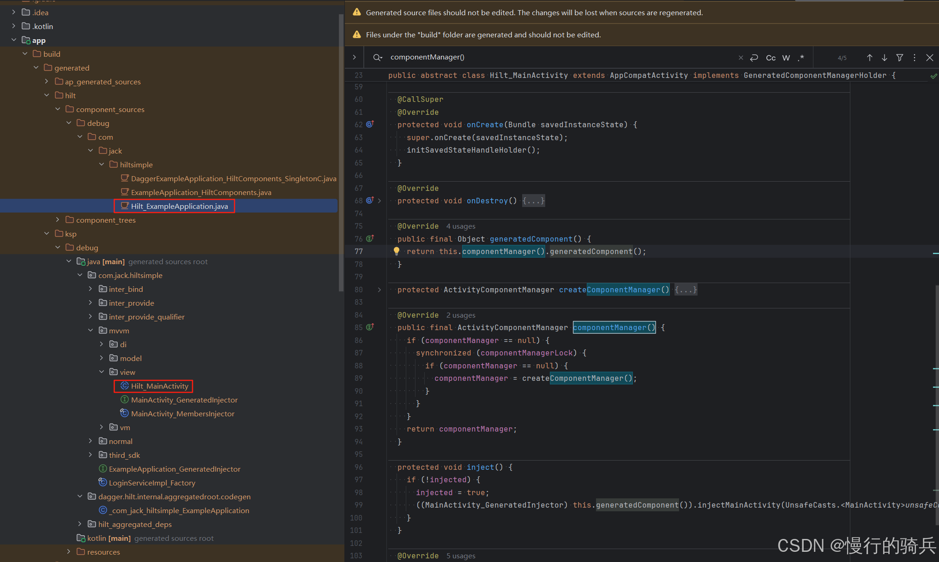Viewport: 939px width, 562px height.
Task: Toggle match case Cc in search bar
Action: tap(770, 58)
